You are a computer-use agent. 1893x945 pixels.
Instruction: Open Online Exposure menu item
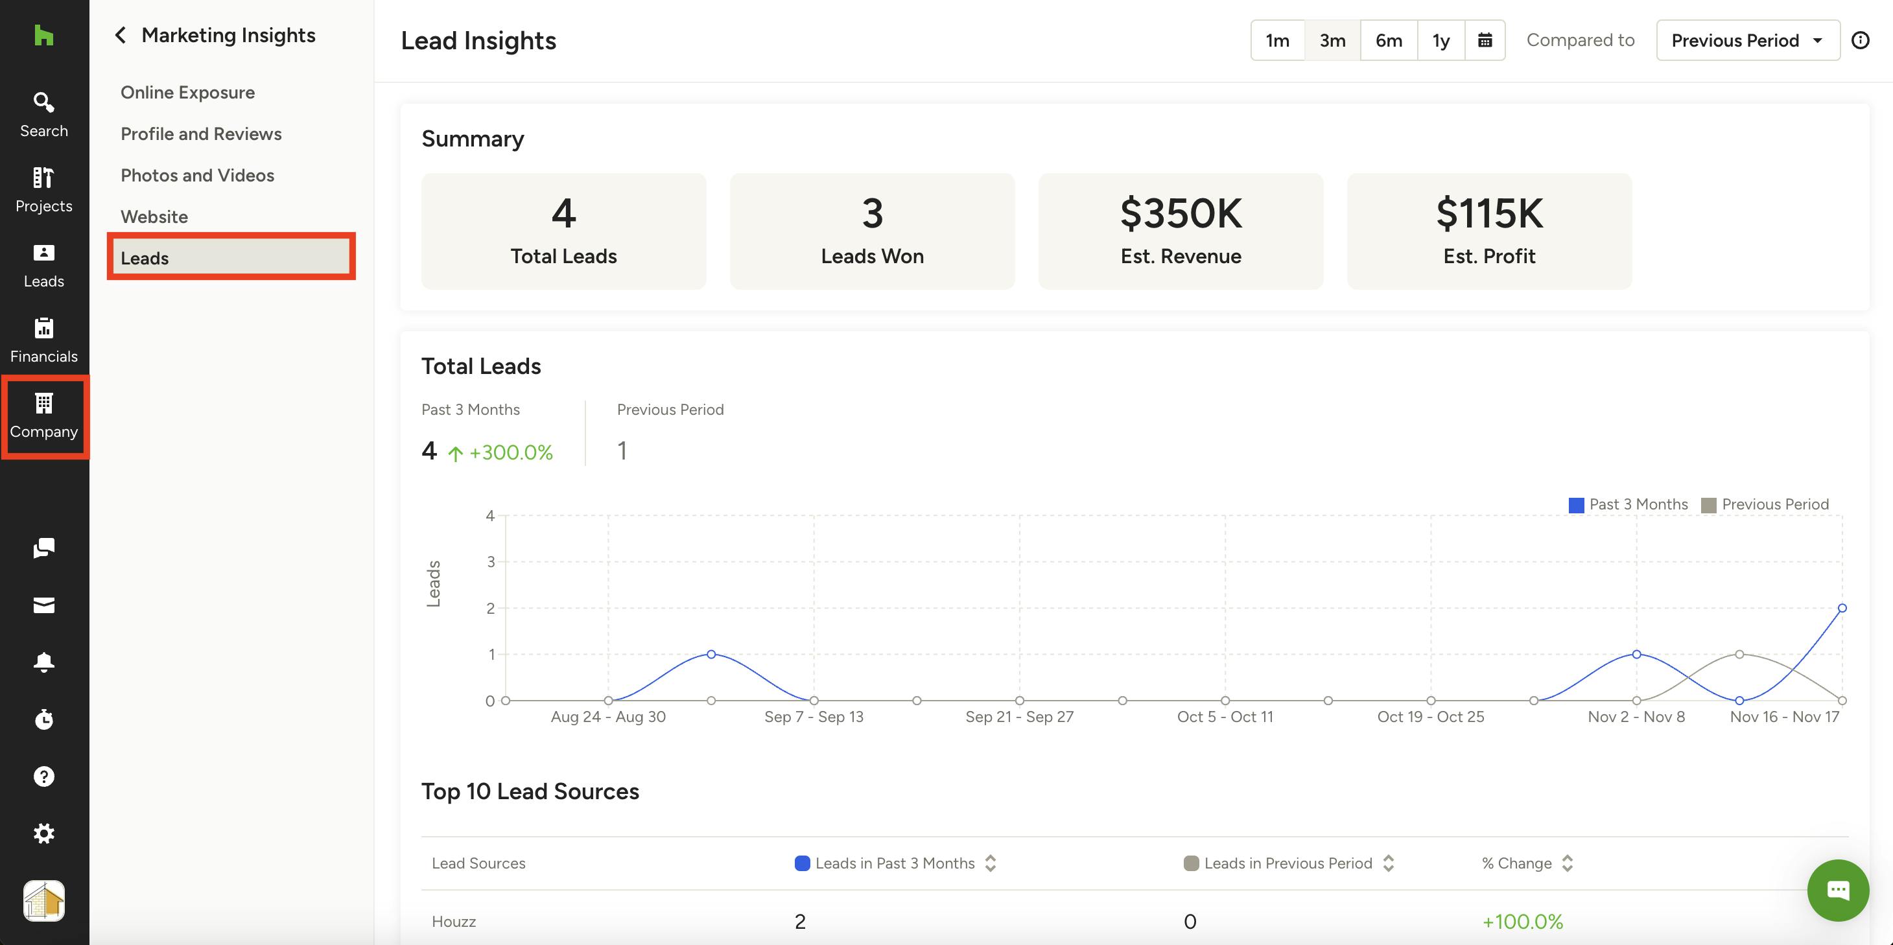click(x=187, y=93)
